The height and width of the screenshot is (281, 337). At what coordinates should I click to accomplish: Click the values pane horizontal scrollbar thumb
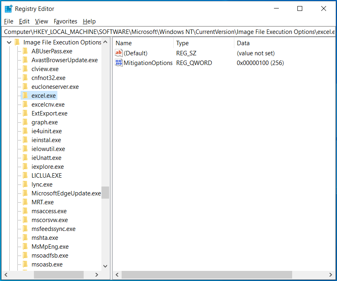(207, 275)
